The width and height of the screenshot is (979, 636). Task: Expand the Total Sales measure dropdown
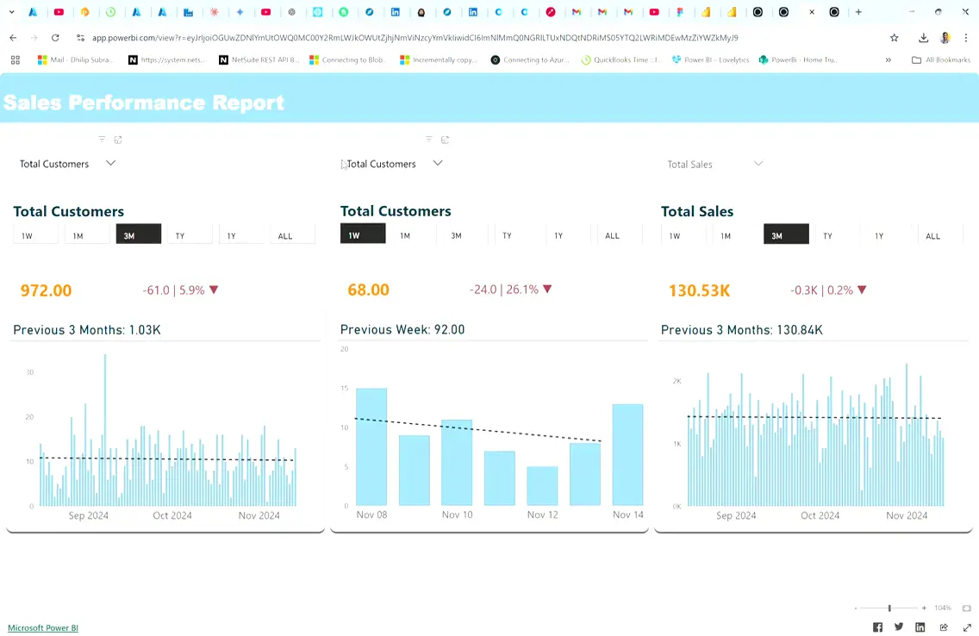coord(758,164)
